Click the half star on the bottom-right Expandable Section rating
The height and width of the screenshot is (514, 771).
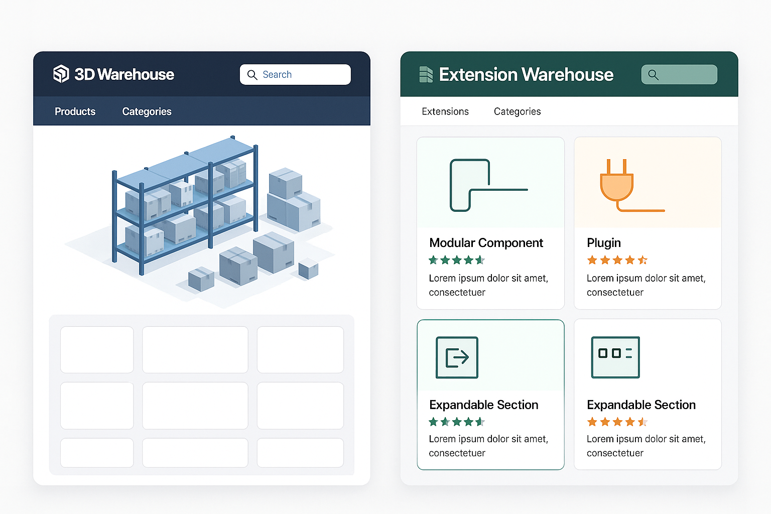(x=643, y=422)
